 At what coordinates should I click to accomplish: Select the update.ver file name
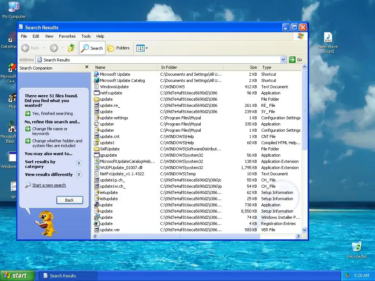110,230
